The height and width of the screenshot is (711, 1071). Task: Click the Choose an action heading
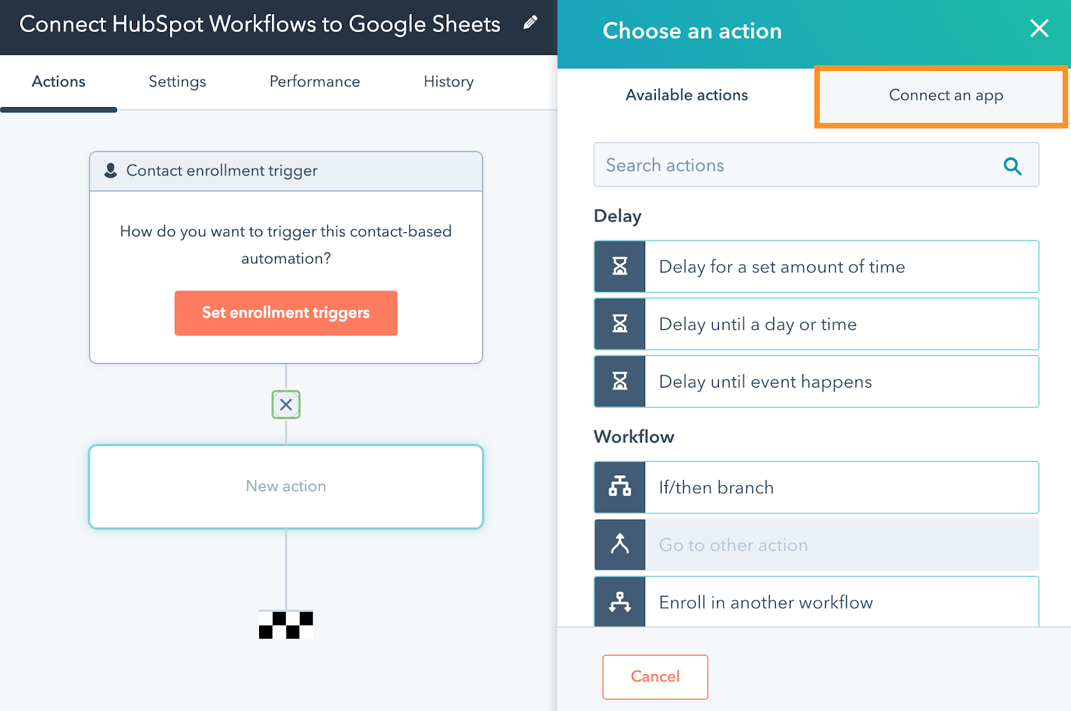click(692, 31)
